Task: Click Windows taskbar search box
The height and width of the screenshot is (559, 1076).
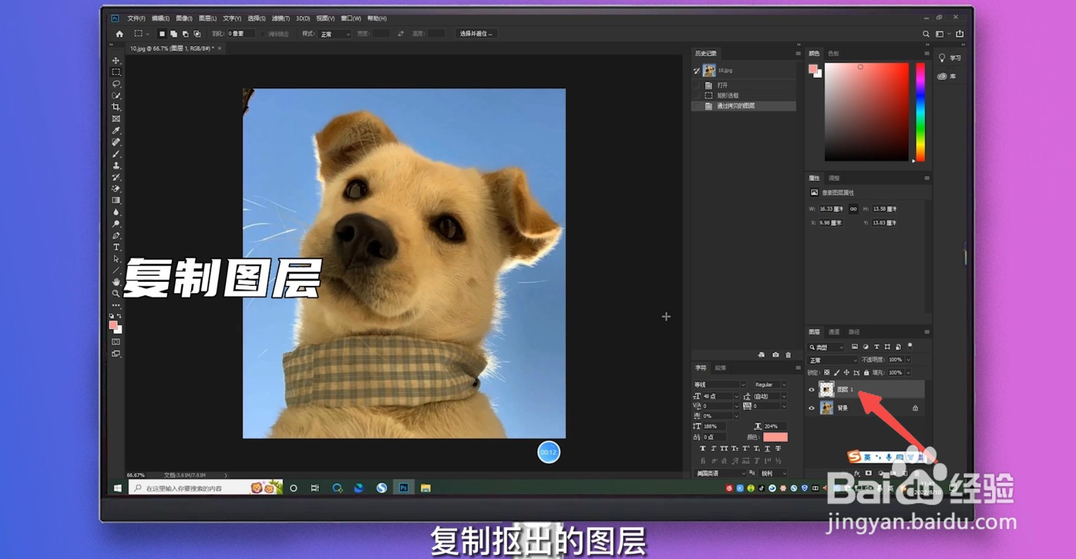Action: (204, 488)
